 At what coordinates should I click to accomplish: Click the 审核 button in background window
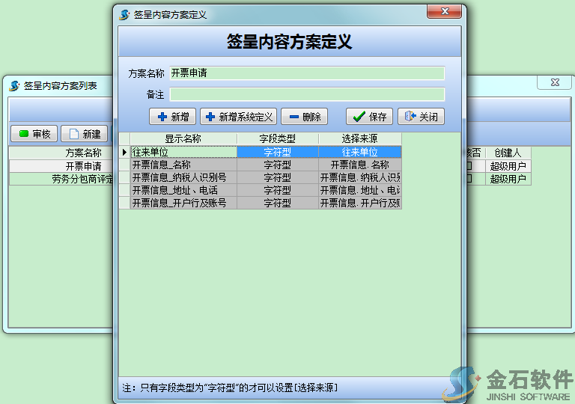[34, 134]
